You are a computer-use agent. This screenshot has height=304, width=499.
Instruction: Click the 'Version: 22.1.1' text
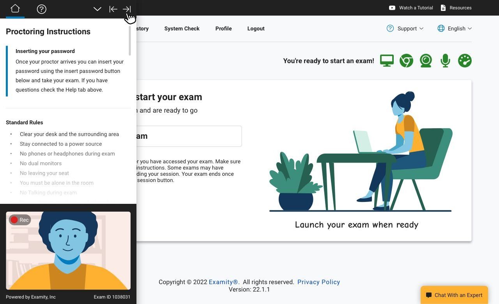[249, 289]
